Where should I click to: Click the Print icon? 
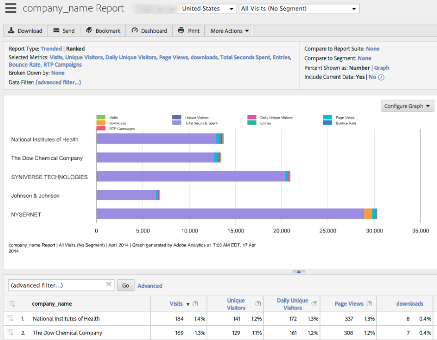(182, 30)
